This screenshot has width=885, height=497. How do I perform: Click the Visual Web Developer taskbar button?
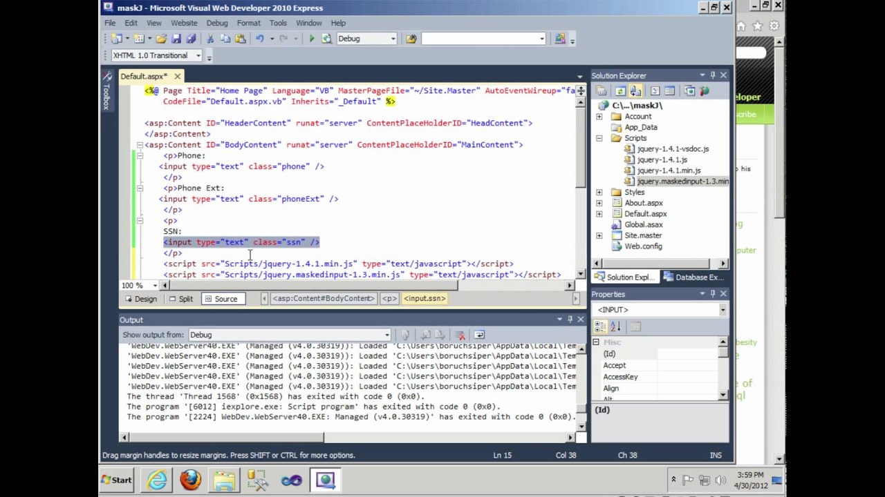pos(326,480)
